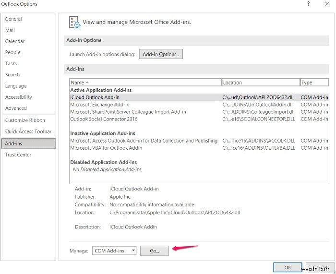Select Language in the sidebar
The height and width of the screenshot is (274, 336).
point(16,86)
